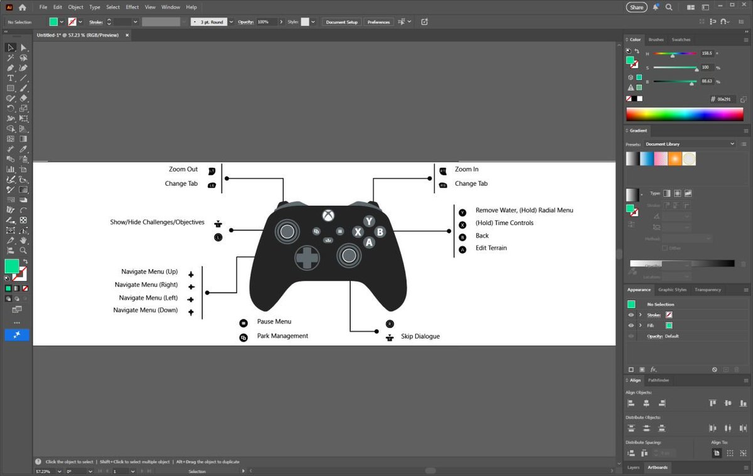753x476 pixels.
Task: Switch to the Swatches tab
Action: pyautogui.click(x=681, y=40)
